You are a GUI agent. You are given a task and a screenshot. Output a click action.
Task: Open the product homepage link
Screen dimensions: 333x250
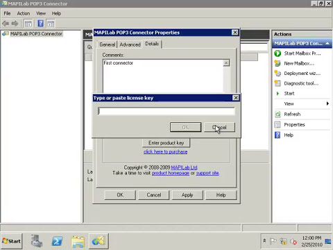point(171,173)
